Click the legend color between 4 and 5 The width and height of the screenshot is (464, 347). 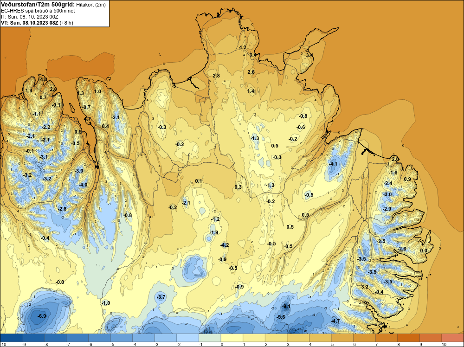tap(320, 338)
